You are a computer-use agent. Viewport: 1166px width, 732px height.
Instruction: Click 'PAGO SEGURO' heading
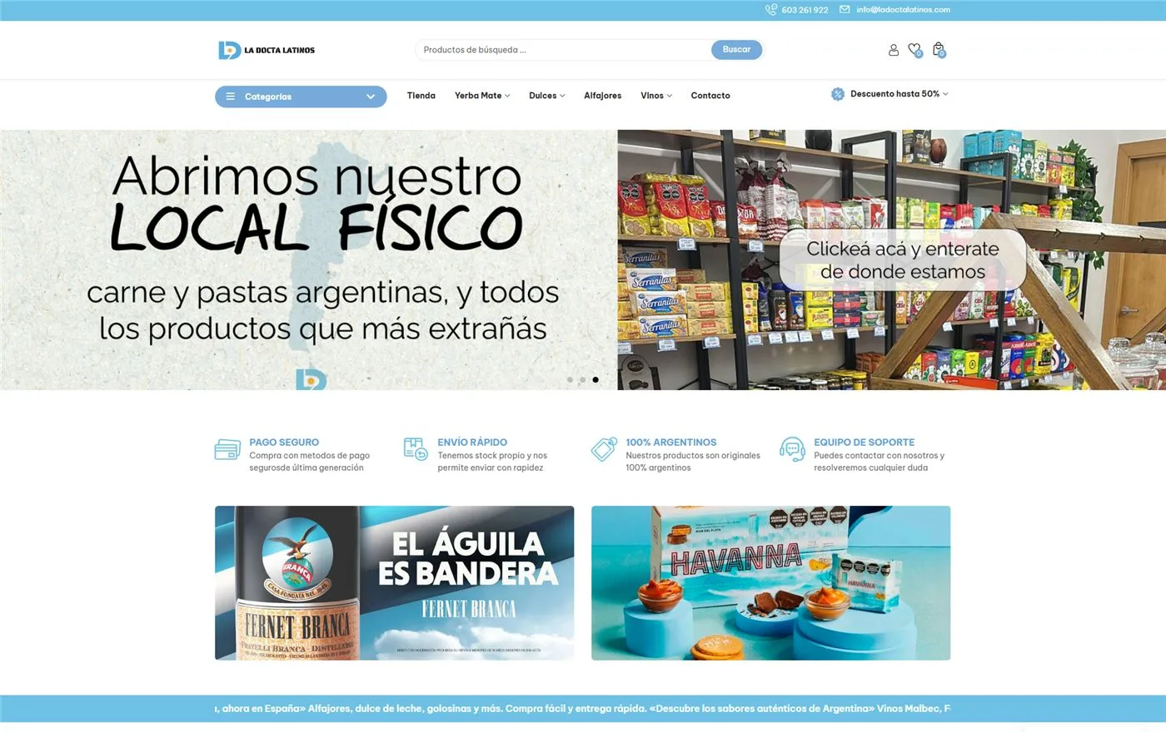(x=284, y=443)
